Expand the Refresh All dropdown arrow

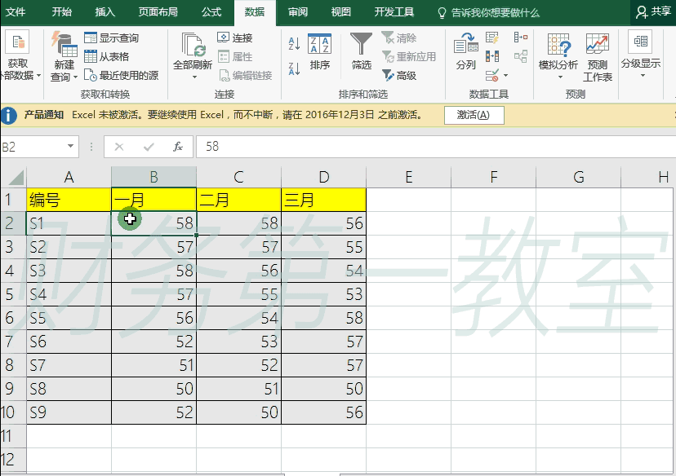(x=194, y=77)
